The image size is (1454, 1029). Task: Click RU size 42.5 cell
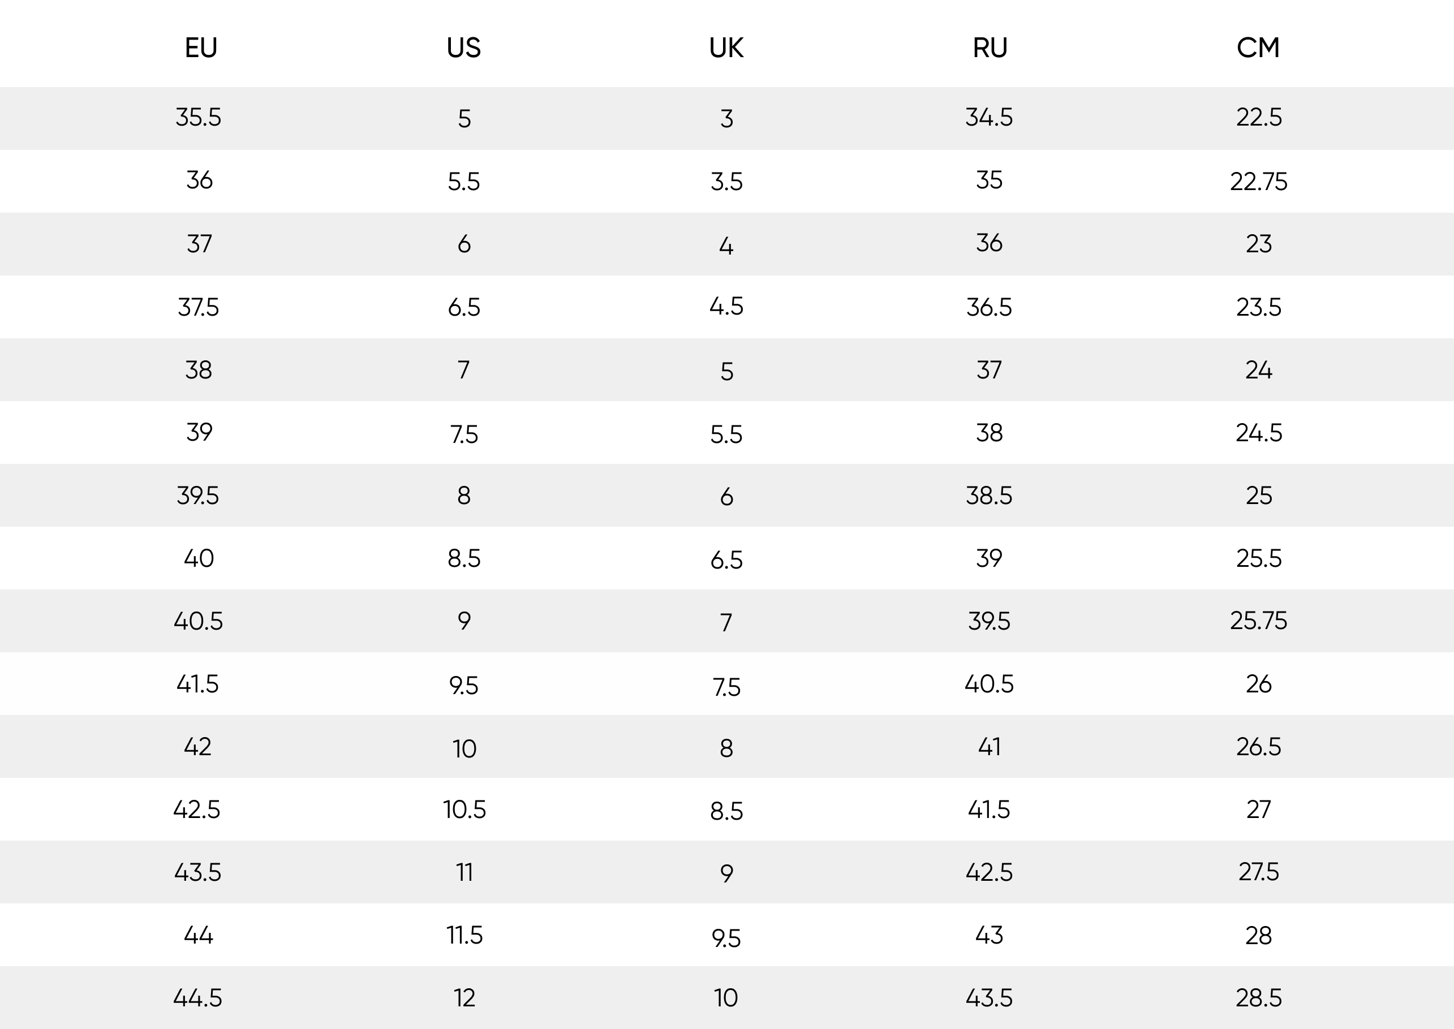tap(989, 872)
